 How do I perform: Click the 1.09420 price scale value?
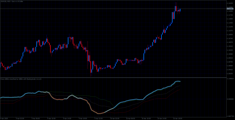point(230,70)
